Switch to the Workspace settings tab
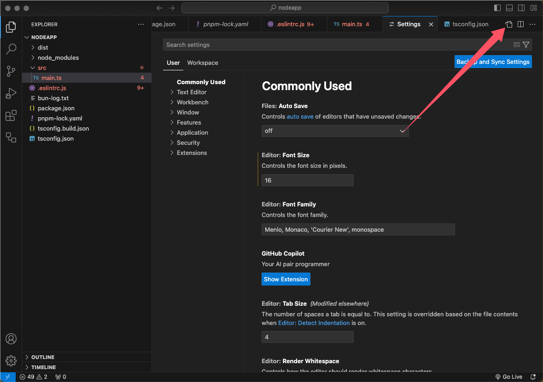Screen dimensions: 543x382 click(203, 63)
